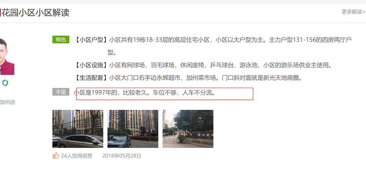This screenshot has height=170, width=366.
Task: Click the agent's profile photo
Action: tap(7, 56)
